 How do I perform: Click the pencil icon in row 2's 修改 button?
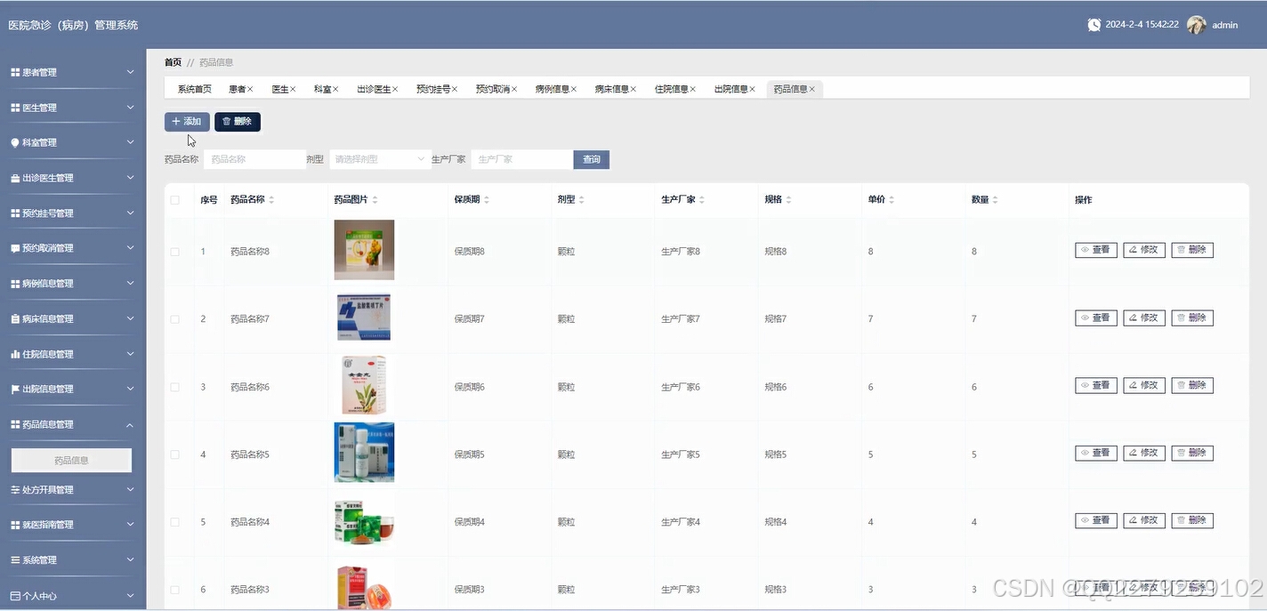1134,318
